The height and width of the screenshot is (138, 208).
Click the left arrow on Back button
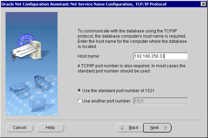[122, 128]
